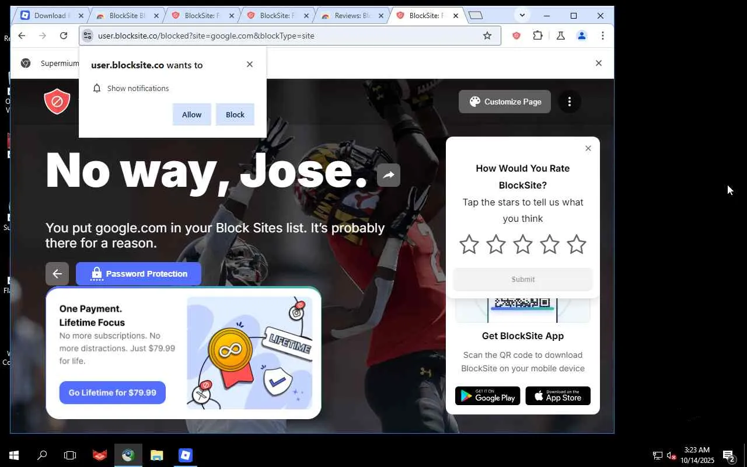This screenshot has height=467, width=747.
Task: Click Go Lifetime for $79.99
Action: coord(113,393)
